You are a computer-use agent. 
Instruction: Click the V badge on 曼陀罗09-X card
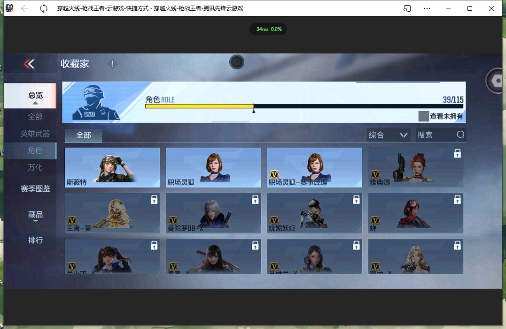[x=173, y=221]
